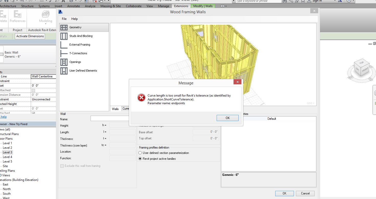Open the Wall Centerline location line dropdown
Image resolution: width=376 pixels, height=199 pixels.
point(43,76)
